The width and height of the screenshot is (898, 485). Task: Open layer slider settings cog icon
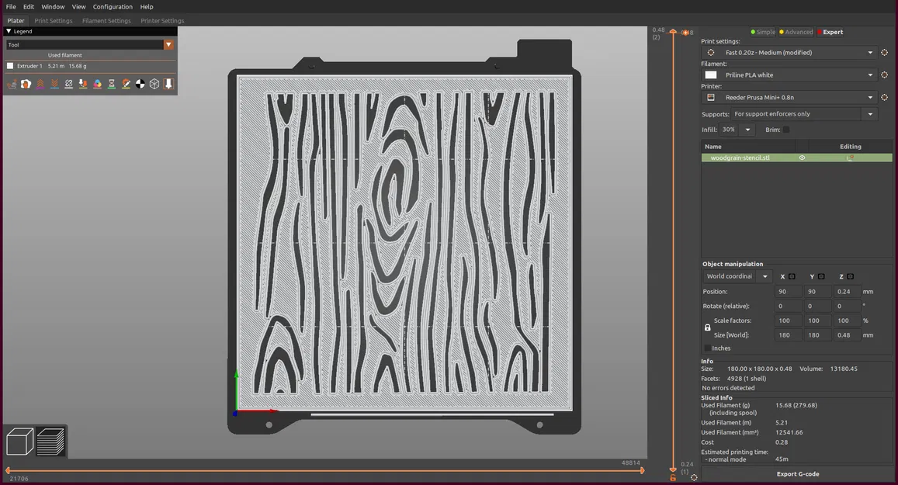click(x=694, y=477)
